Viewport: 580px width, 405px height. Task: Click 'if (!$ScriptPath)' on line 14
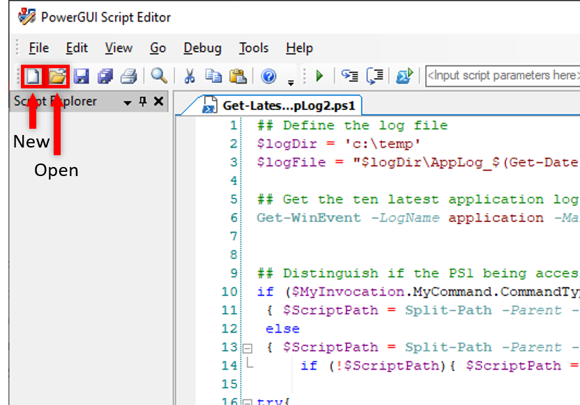tap(374, 365)
